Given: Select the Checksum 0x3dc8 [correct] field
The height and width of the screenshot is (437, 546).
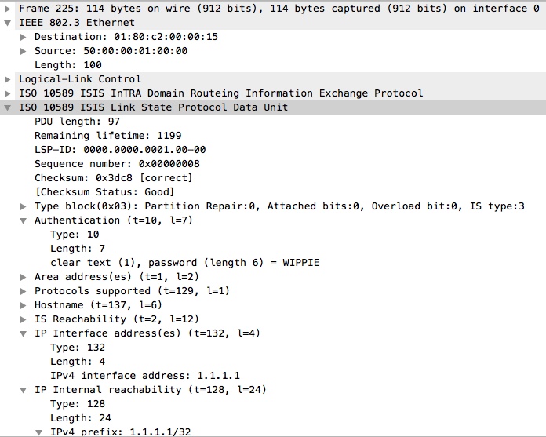Looking at the screenshot, I should click(113, 178).
